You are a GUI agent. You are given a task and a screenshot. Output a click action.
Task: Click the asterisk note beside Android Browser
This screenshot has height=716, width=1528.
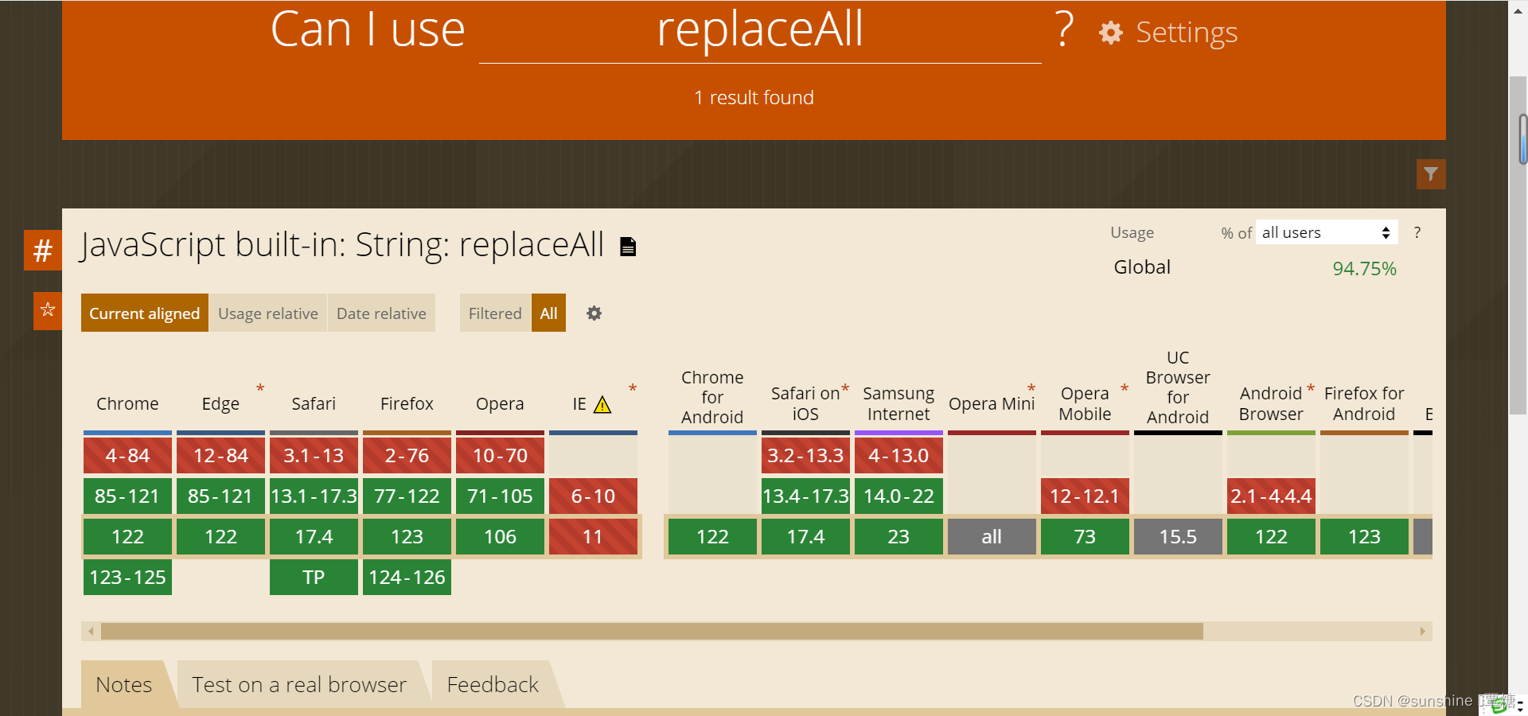point(1310,388)
